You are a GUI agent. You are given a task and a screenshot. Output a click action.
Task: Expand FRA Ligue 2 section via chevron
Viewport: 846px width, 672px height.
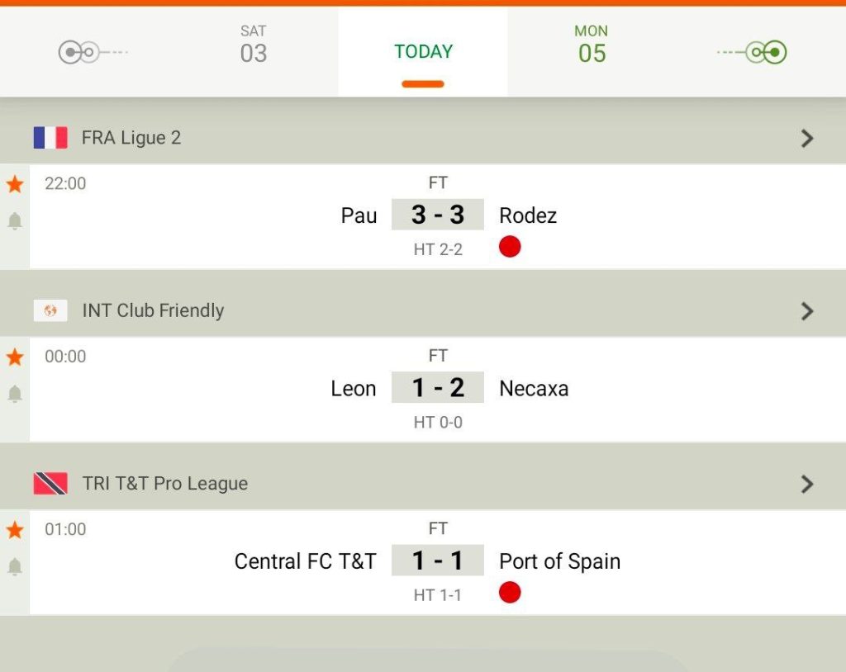807,138
